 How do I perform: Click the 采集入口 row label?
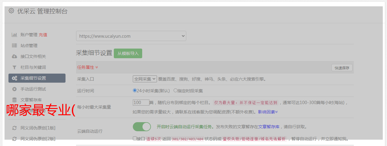[x=86, y=79]
